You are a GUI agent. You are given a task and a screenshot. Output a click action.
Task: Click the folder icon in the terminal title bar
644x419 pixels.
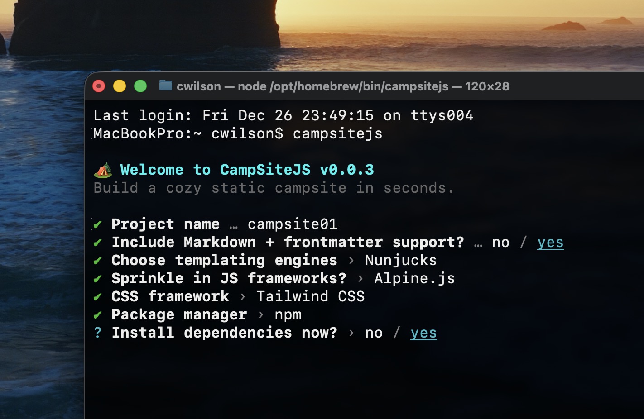166,86
